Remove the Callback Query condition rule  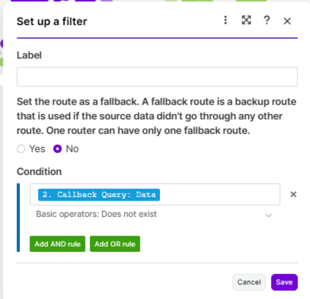(293, 194)
